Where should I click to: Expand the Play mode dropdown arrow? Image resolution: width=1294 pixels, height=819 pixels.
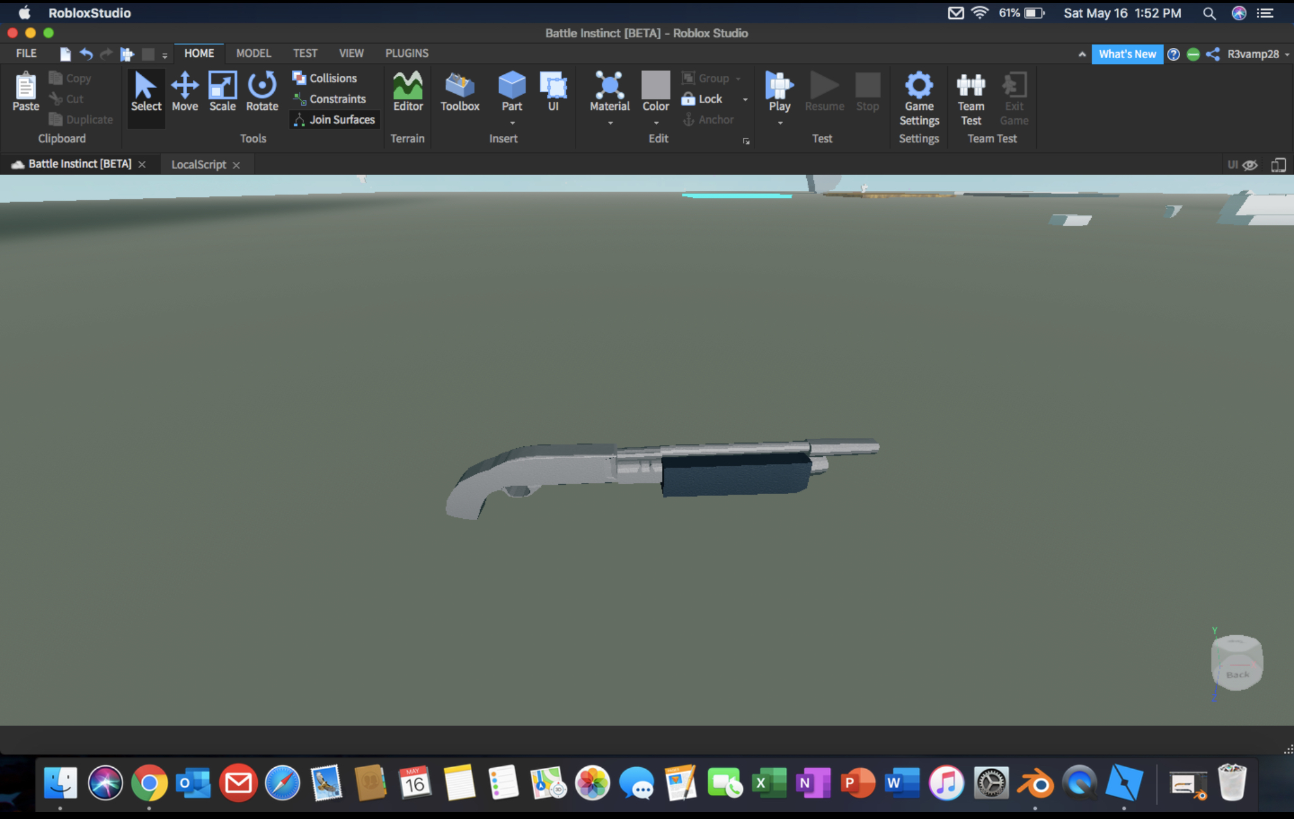click(x=780, y=123)
